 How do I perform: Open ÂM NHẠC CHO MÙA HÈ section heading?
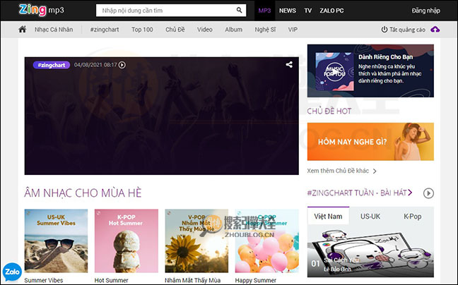click(x=83, y=193)
